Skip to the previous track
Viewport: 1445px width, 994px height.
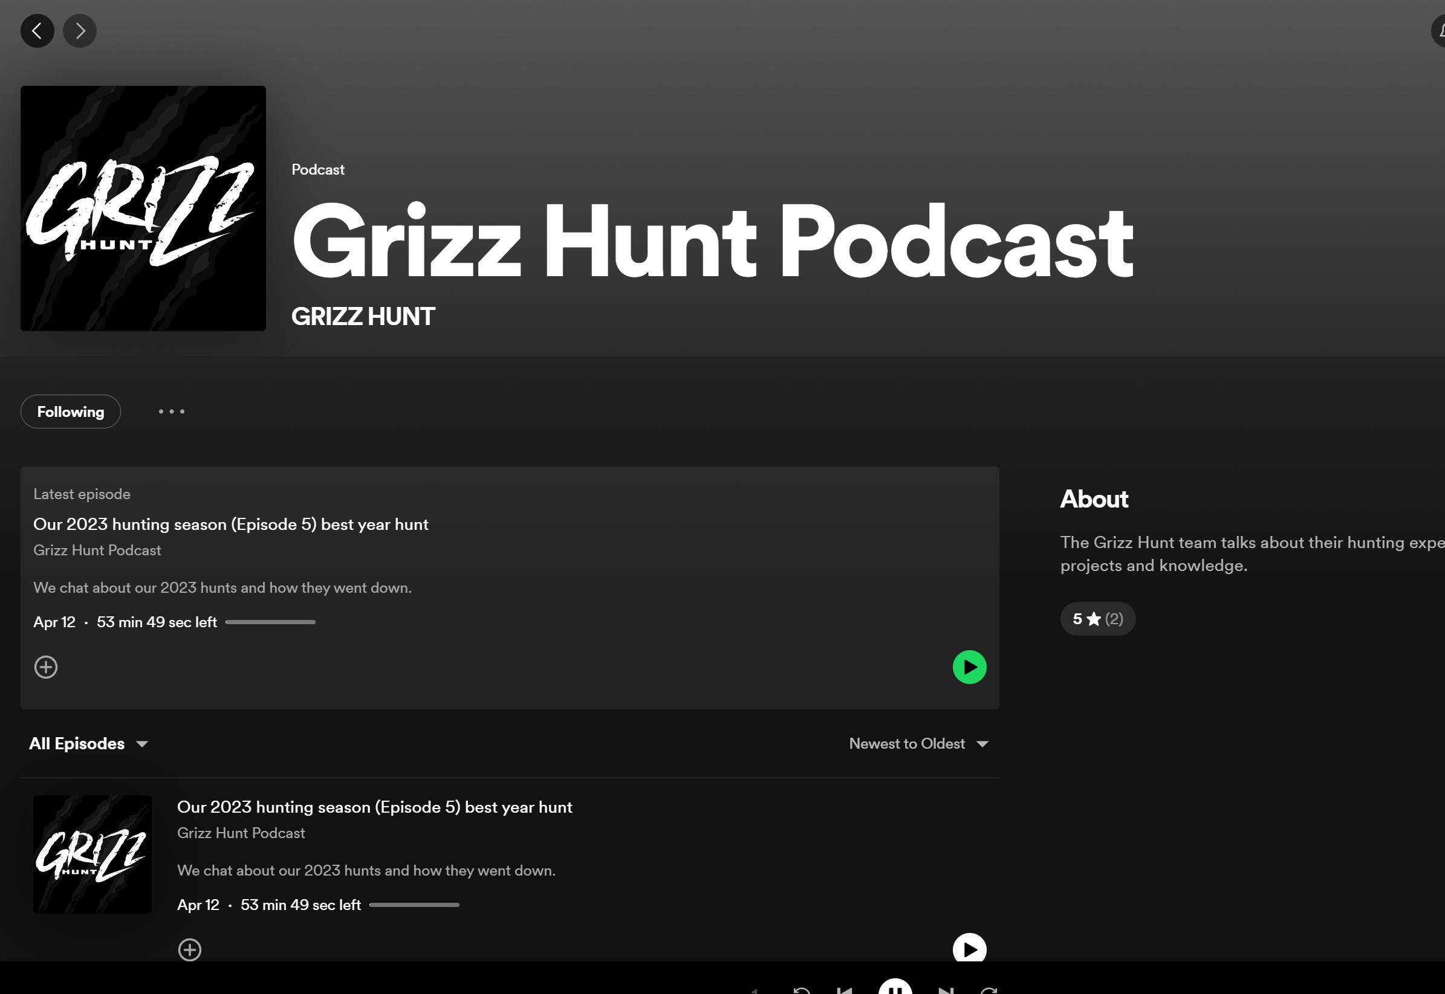[845, 990]
